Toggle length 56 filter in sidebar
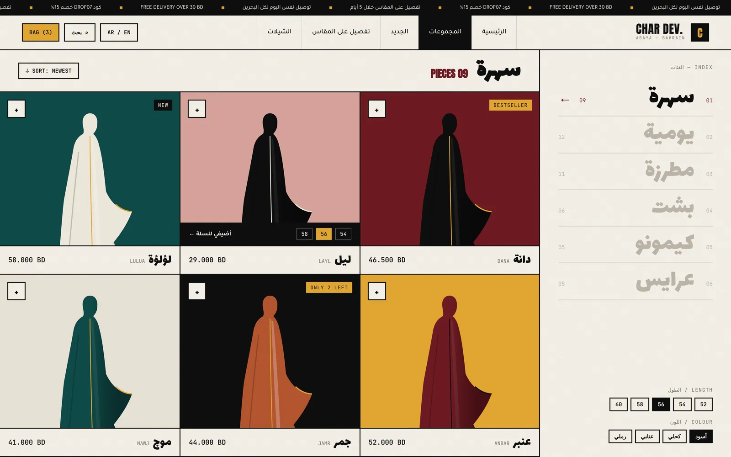Viewport: 731px width, 457px height. click(661, 404)
